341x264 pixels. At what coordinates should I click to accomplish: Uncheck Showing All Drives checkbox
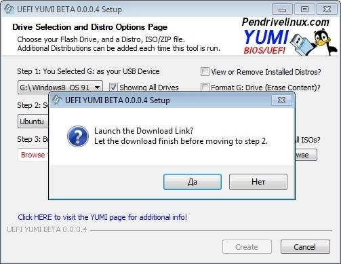coord(113,88)
